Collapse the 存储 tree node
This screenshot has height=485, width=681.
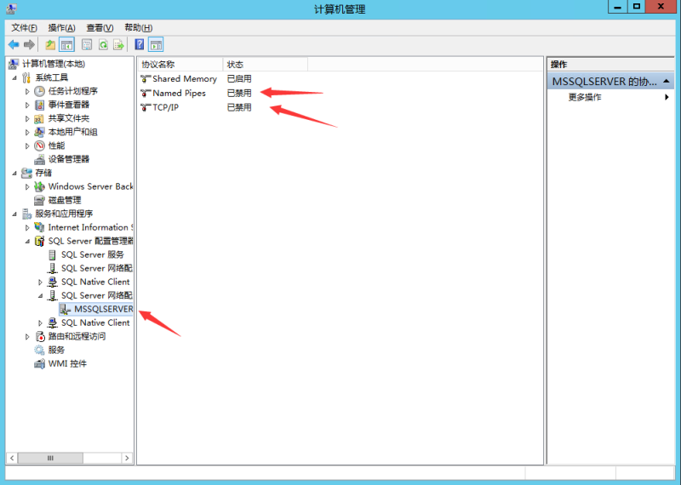(14, 174)
